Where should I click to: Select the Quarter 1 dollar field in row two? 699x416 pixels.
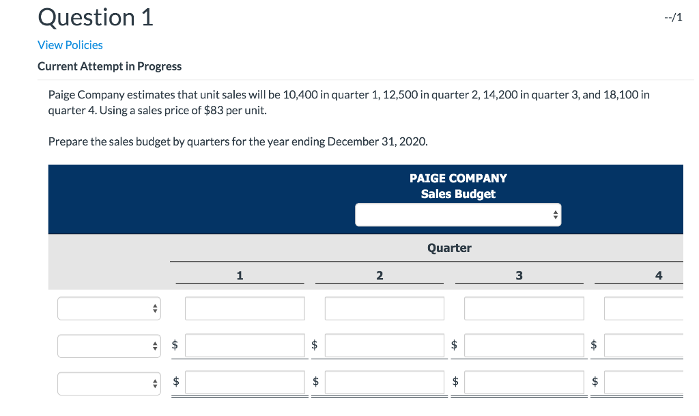click(x=246, y=346)
